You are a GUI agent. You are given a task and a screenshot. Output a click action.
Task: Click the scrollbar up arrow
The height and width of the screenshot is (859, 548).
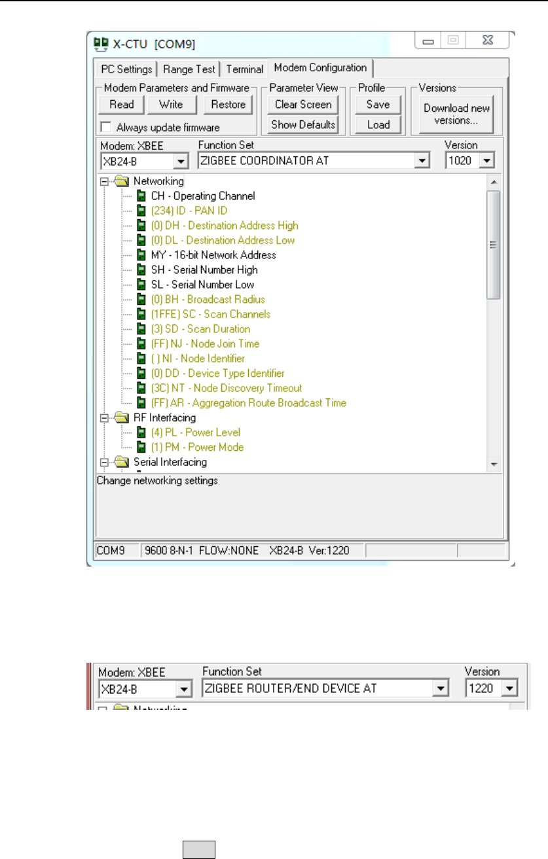494,181
